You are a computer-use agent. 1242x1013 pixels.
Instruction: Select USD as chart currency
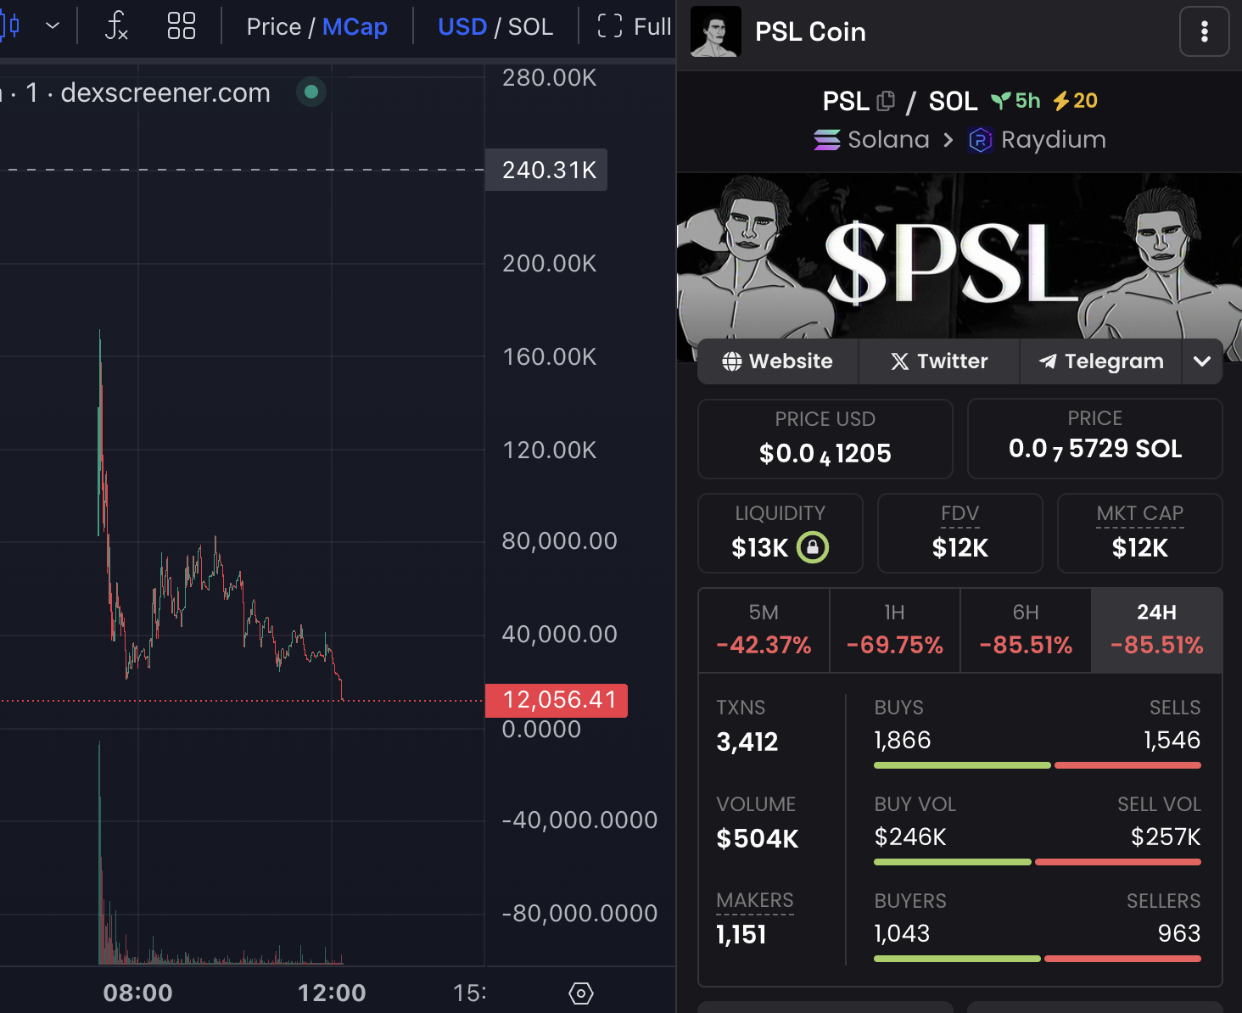(462, 26)
